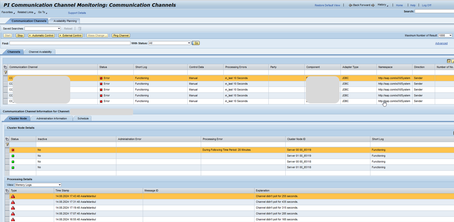454x222 pixels.
Task: Click 'Channel didn't poll for 435 seconds.' text
Action: pos(277,202)
